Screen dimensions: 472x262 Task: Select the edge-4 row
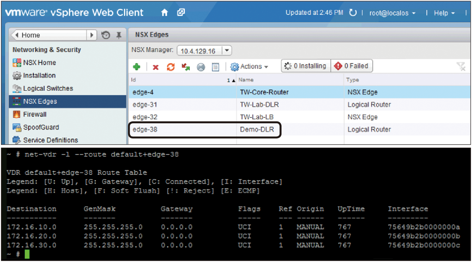coord(300,92)
